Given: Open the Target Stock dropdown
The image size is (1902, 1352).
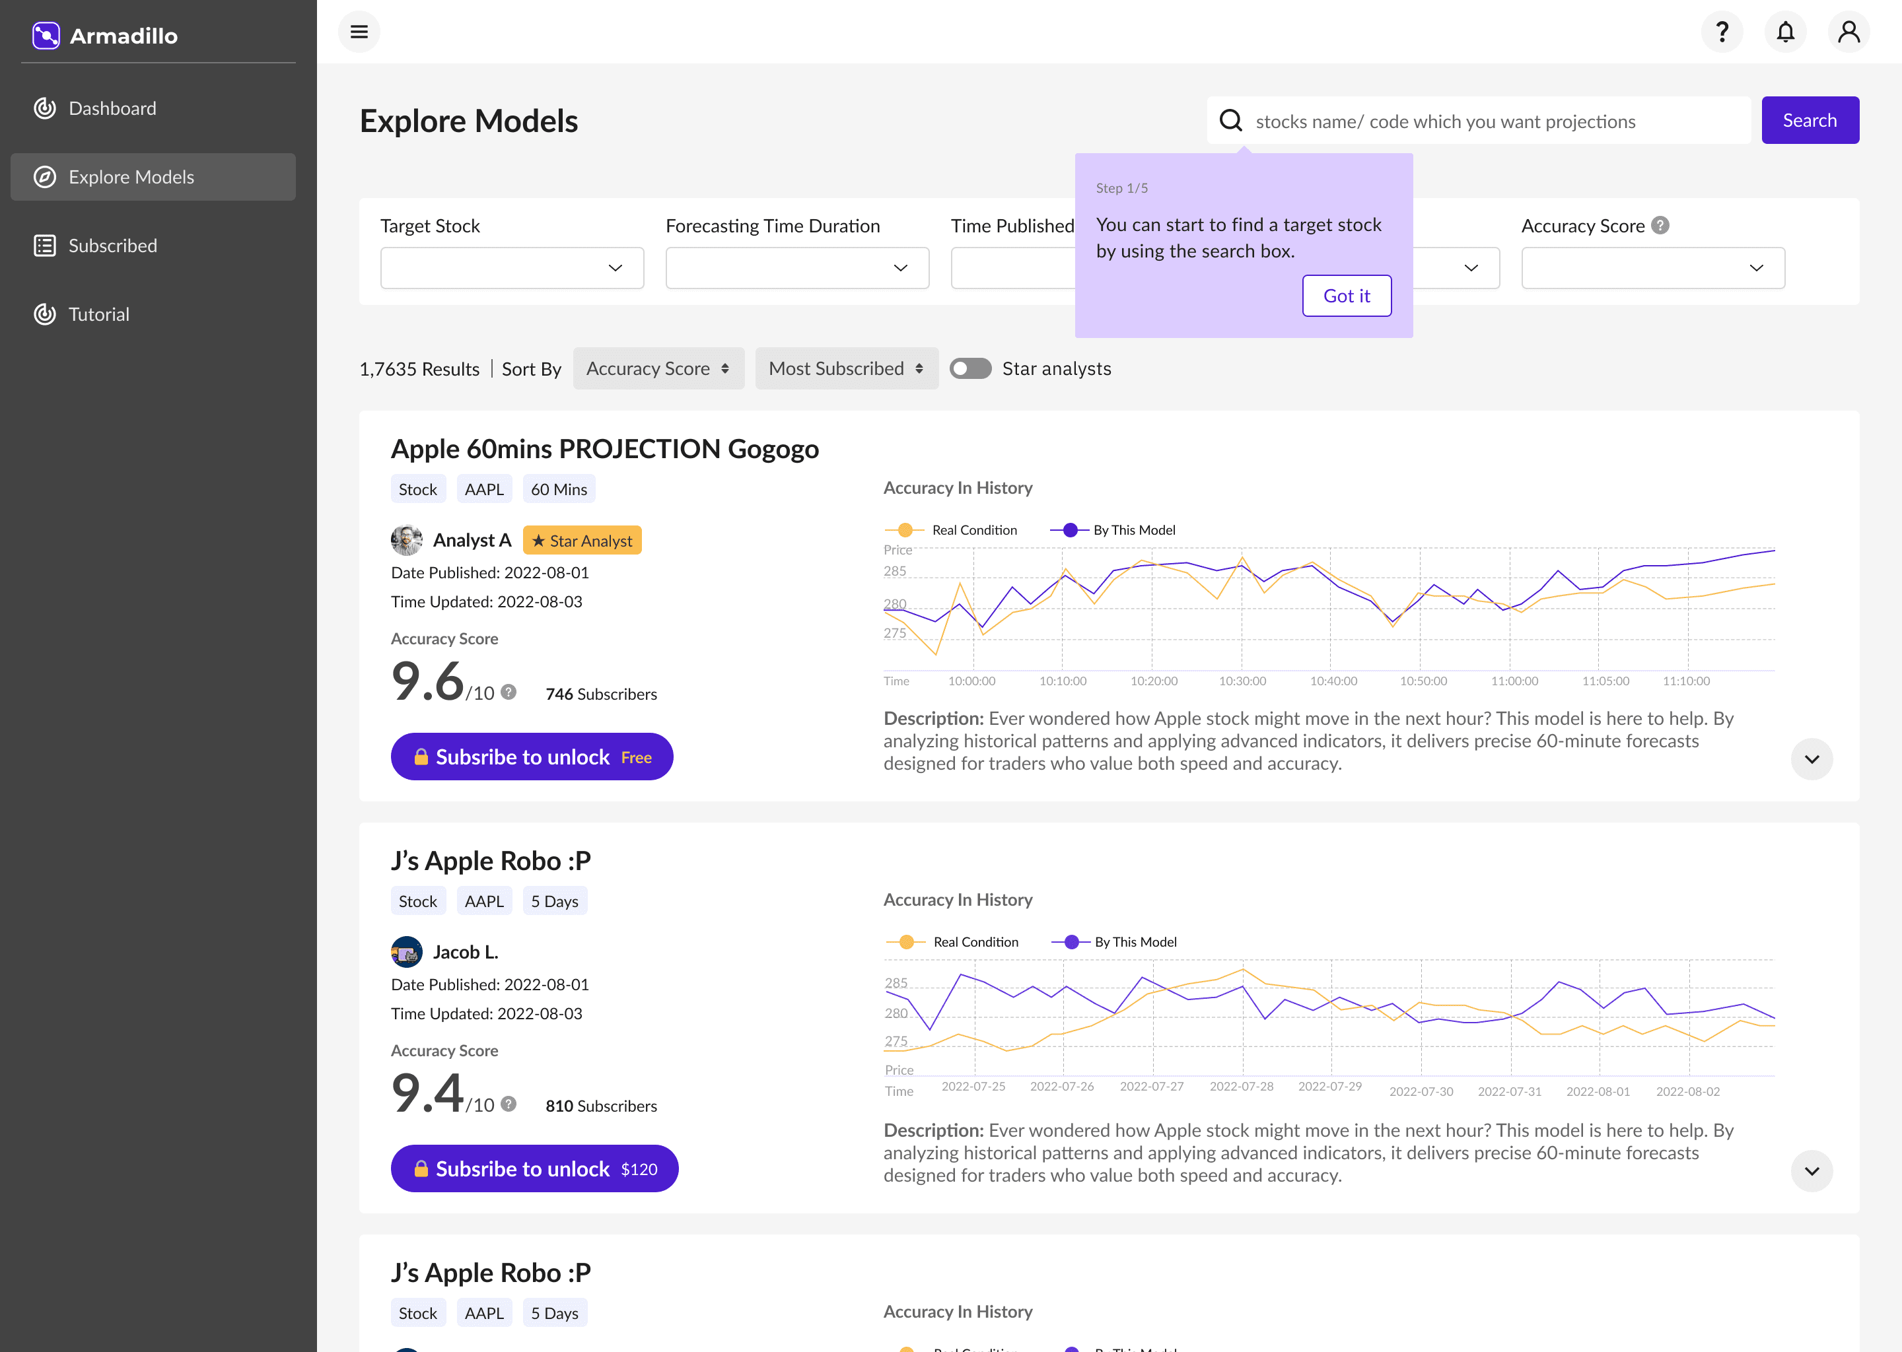Looking at the screenshot, I should (512, 268).
